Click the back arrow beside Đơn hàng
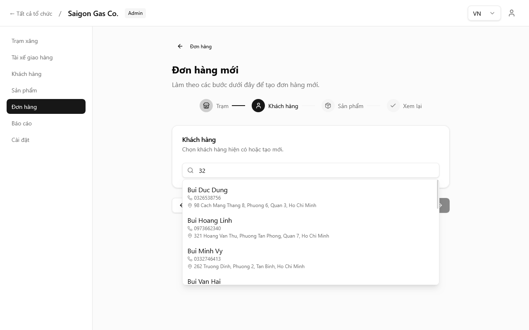 click(x=180, y=46)
